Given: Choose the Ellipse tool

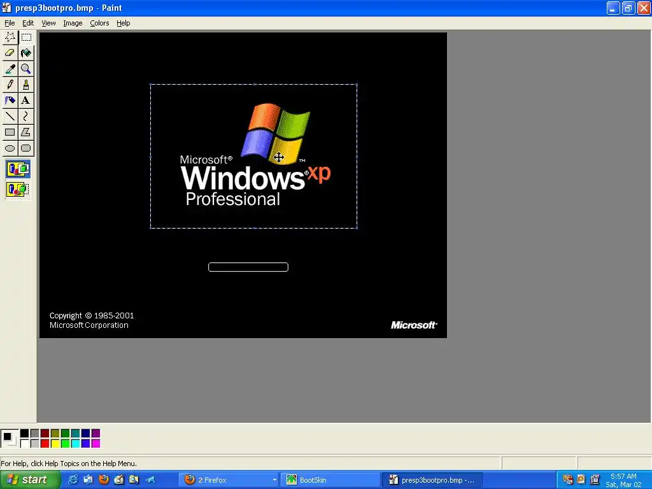Looking at the screenshot, I should coord(10,148).
